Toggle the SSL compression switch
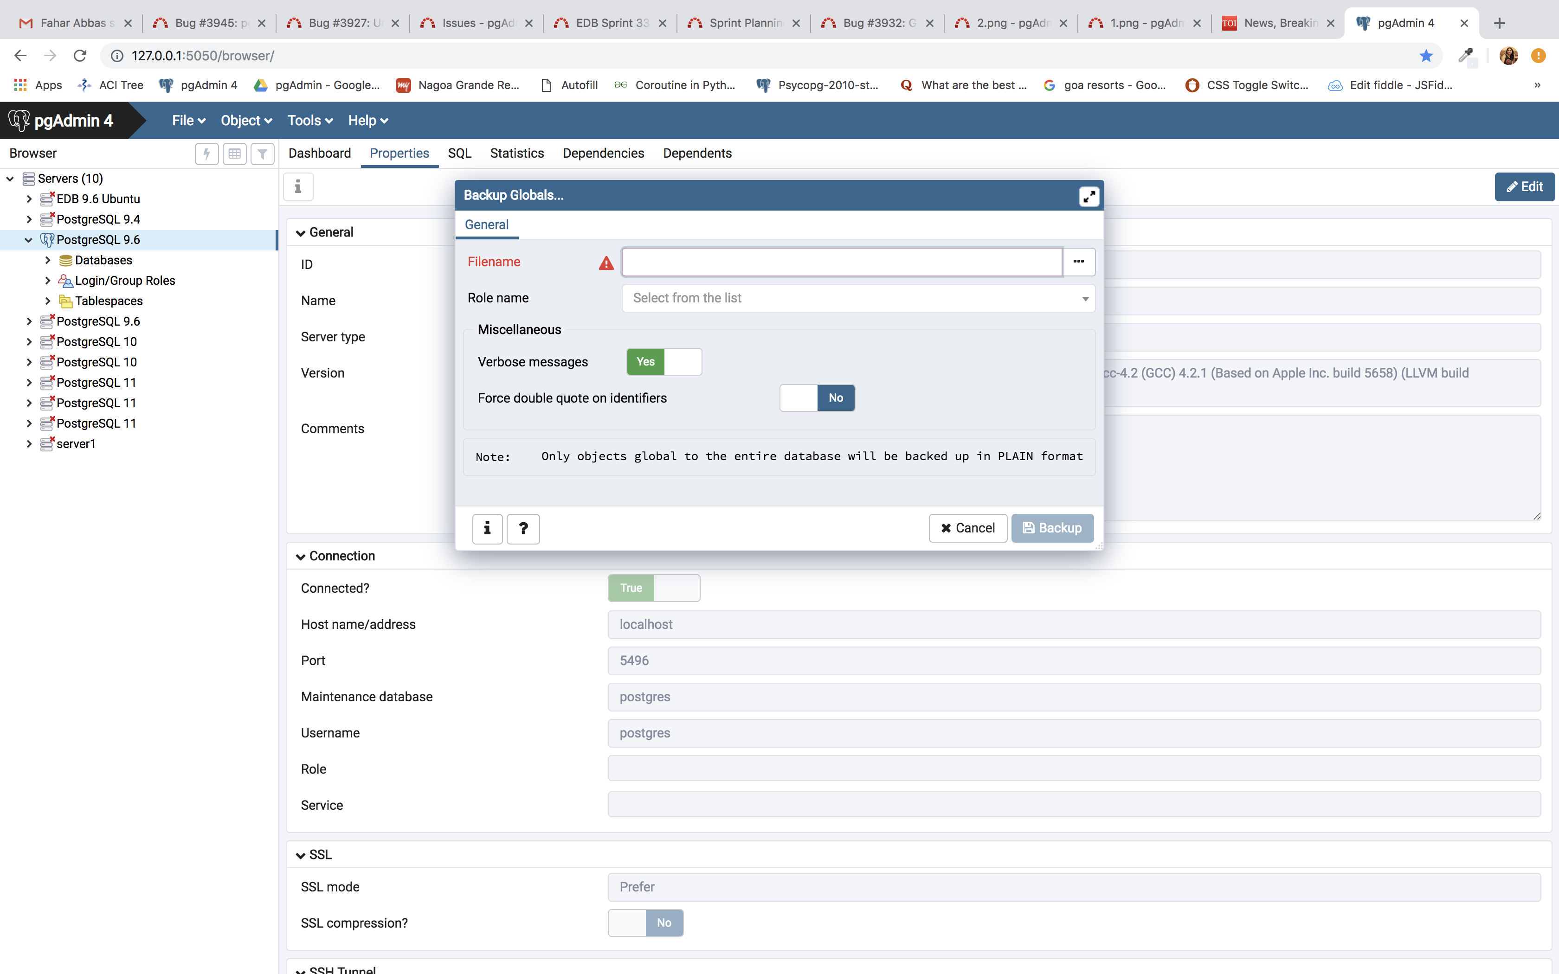The height and width of the screenshot is (974, 1559). [x=645, y=923]
